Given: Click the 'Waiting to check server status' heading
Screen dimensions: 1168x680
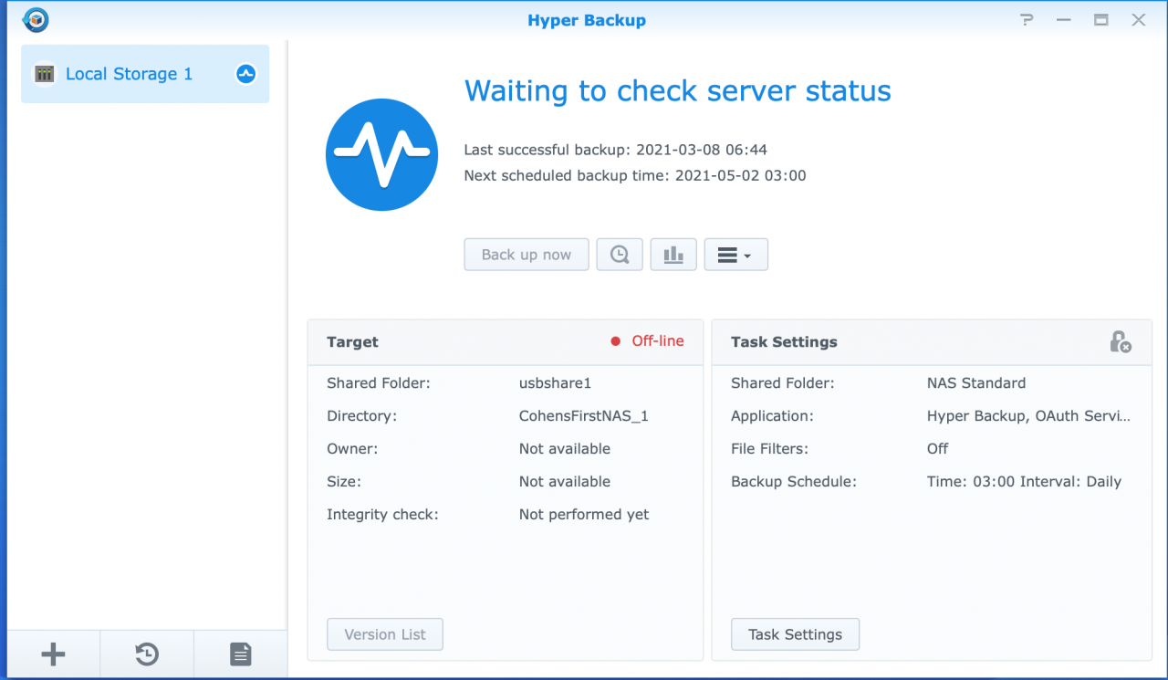Looking at the screenshot, I should click(678, 91).
